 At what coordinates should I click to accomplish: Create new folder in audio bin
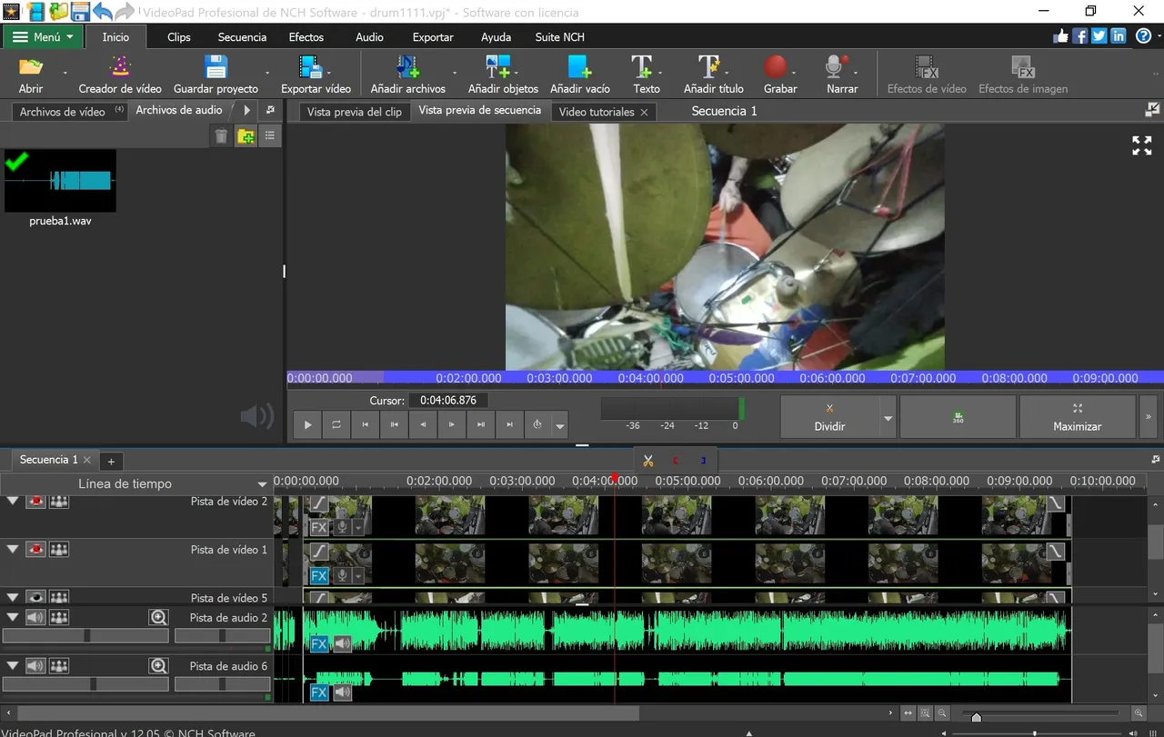(246, 136)
